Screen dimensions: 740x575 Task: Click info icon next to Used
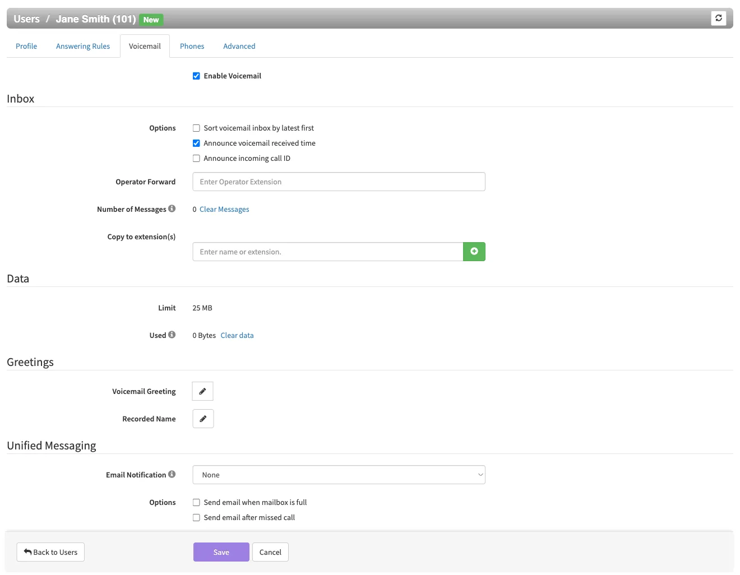tap(172, 335)
